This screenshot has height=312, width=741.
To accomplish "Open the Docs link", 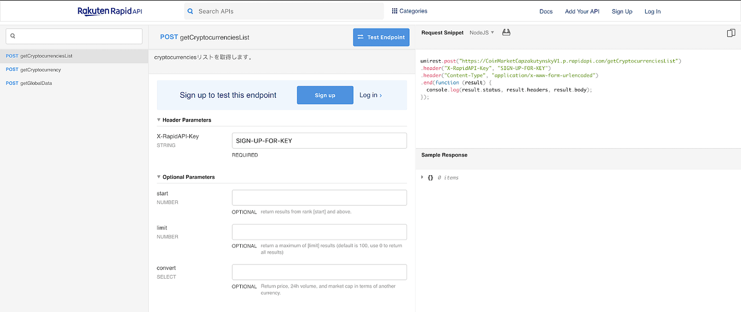I will coord(546,11).
